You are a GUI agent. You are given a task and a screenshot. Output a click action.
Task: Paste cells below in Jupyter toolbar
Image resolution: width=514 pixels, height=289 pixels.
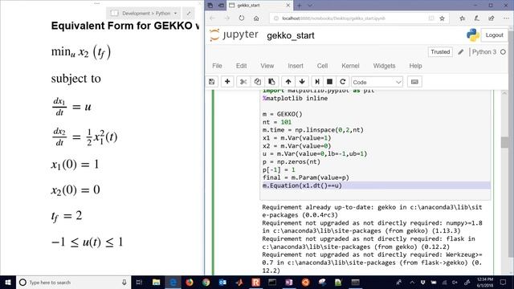271,82
